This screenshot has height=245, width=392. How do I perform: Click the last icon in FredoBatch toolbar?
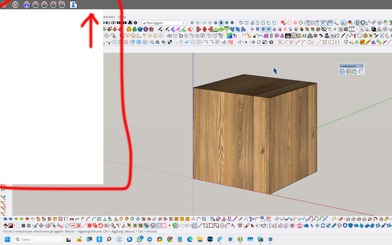[x=361, y=72]
